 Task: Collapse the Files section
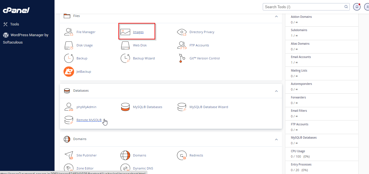276,16
